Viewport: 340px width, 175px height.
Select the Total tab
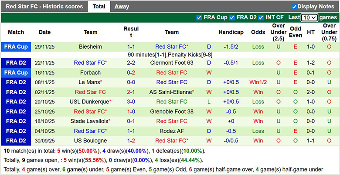(99, 7)
